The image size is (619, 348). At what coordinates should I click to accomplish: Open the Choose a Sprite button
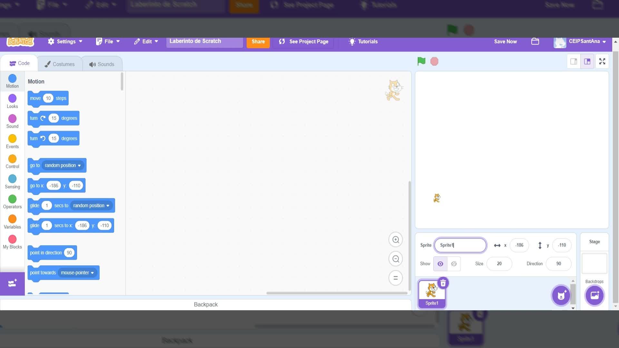(561, 295)
